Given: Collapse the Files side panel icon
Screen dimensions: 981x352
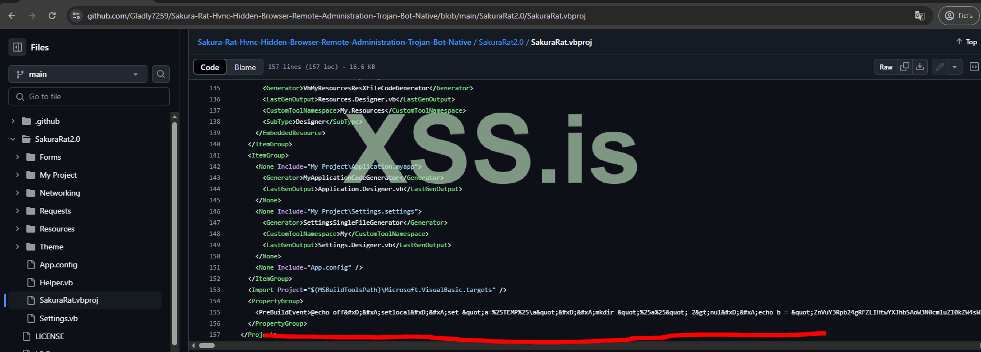Looking at the screenshot, I should tap(17, 47).
